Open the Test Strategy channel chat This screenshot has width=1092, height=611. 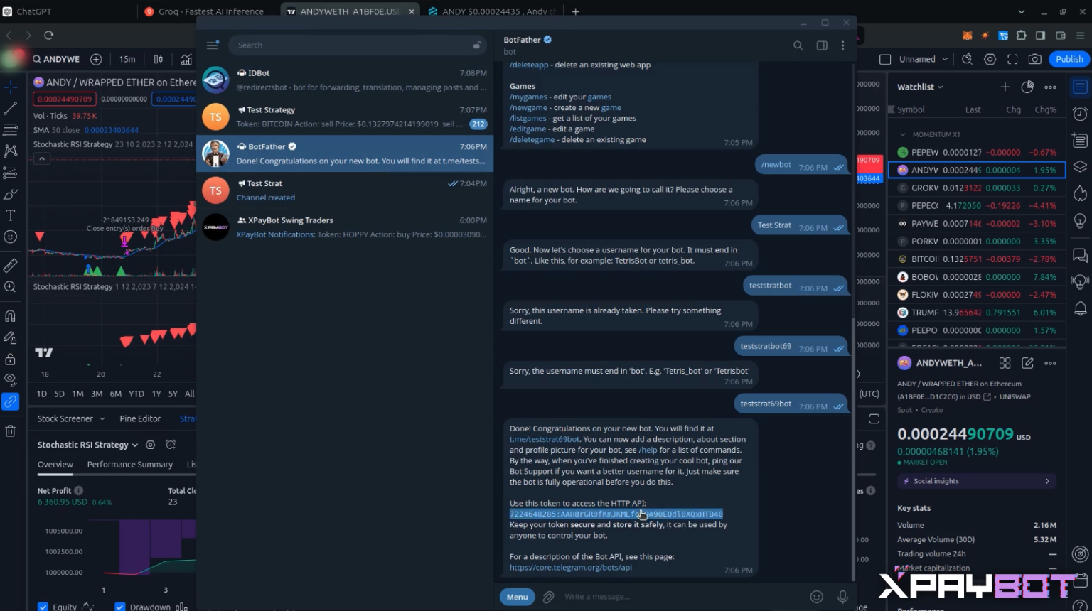pos(345,117)
